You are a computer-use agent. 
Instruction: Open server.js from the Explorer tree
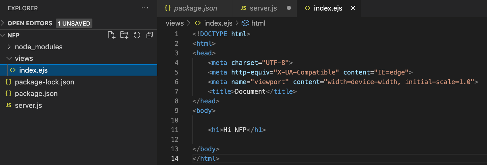[x=79, y=105]
